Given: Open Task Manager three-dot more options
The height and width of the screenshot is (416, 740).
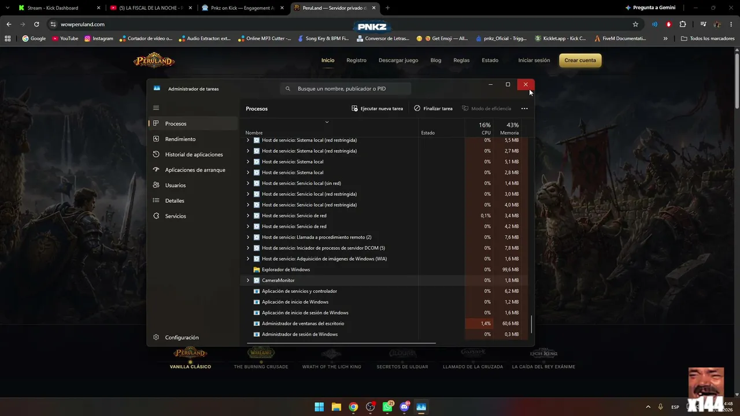Looking at the screenshot, I should [x=524, y=109].
